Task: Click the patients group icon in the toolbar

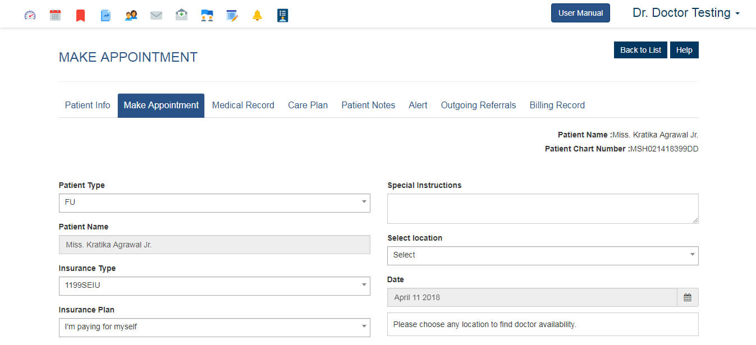Action: point(131,15)
